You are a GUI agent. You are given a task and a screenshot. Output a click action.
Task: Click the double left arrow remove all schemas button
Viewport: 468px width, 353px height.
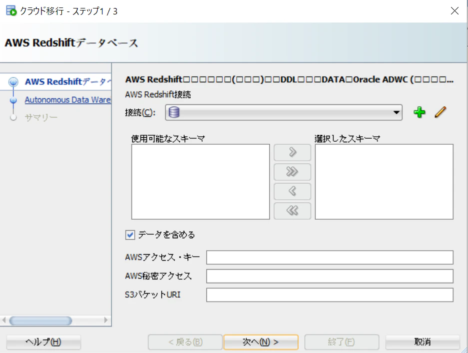click(x=292, y=211)
